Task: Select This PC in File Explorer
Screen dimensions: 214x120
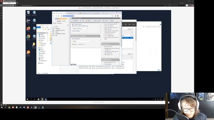Action: point(41,48)
